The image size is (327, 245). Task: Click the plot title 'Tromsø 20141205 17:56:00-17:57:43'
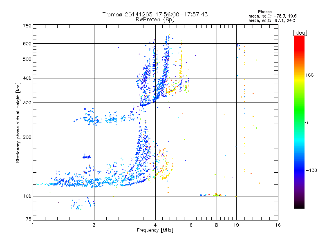pyautogui.click(x=155, y=14)
